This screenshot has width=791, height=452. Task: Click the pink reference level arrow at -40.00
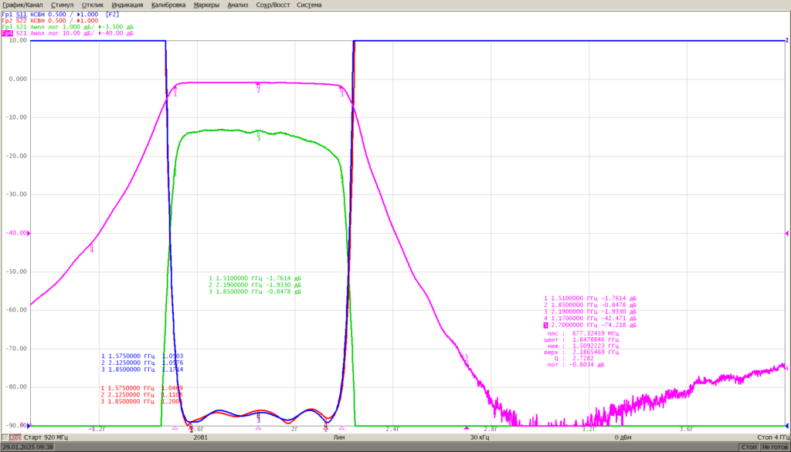(29, 233)
